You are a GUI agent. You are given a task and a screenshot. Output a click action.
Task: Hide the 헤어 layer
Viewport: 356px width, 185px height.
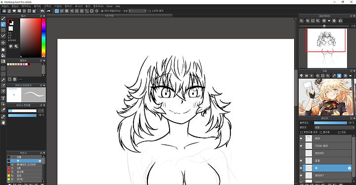[x=301, y=138]
